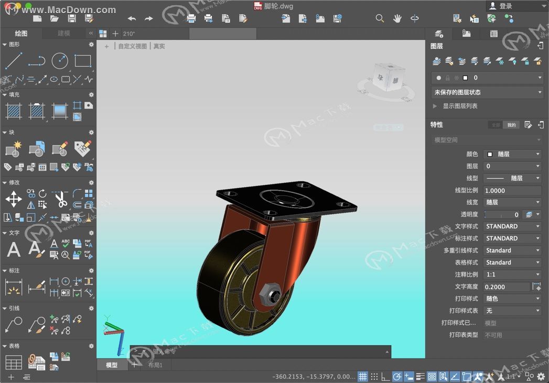Select the Zoom magnifier tool
Image resolution: width=549 pixels, height=383 pixels.
pyautogui.click(x=380, y=18)
